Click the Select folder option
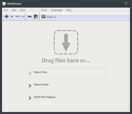 click(66, 85)
